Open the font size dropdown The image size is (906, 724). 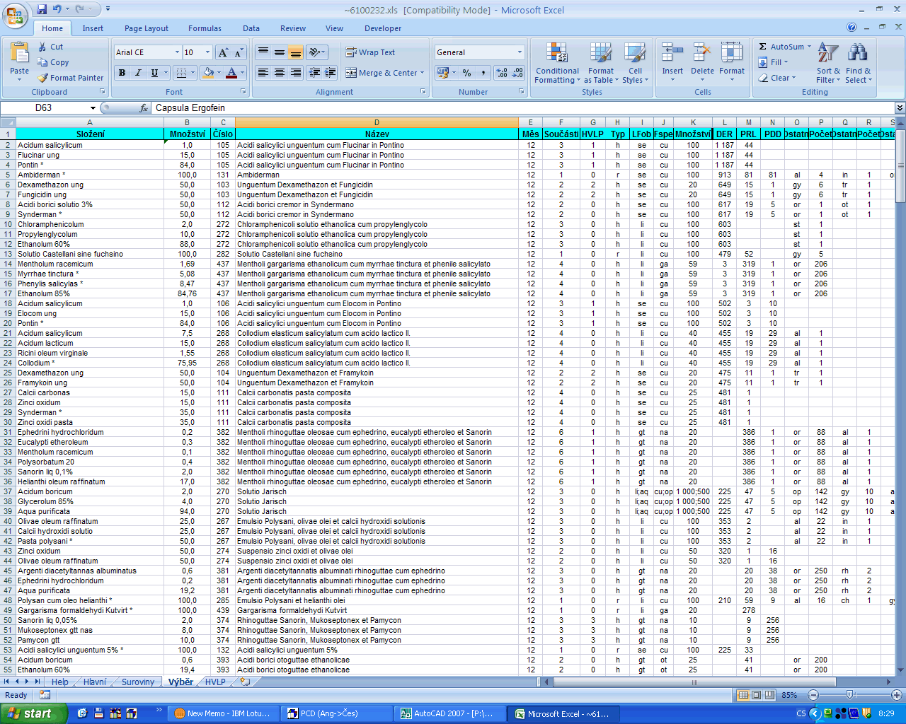[207, 52]
